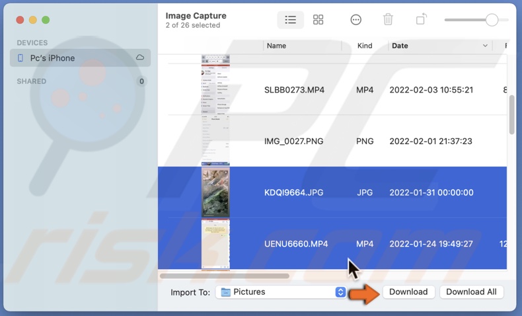The image size is (522, 316).
Task: Click the shared count badge 0
Action: click(141, 81)
